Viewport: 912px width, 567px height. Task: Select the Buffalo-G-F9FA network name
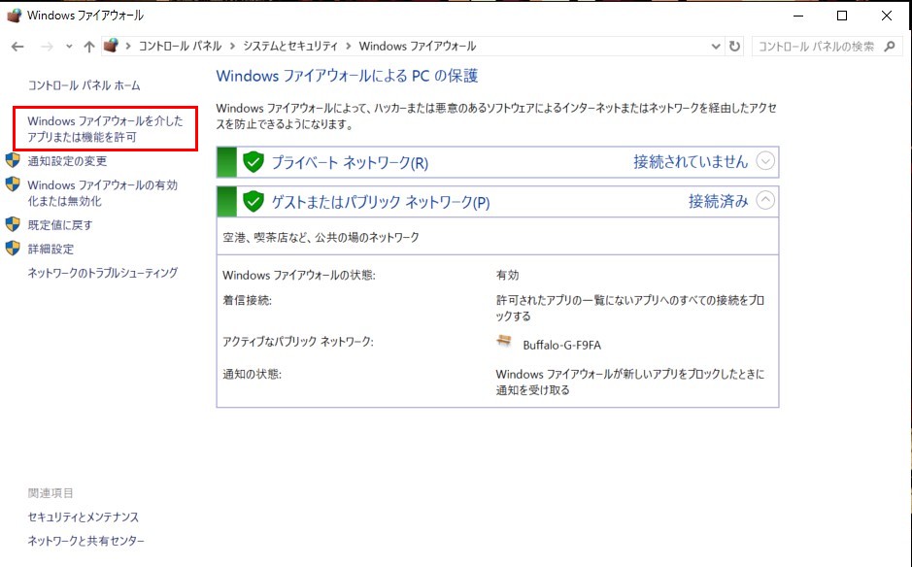[561, 345]
